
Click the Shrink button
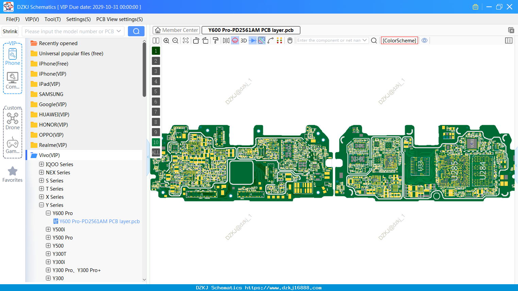click(10, 31)
